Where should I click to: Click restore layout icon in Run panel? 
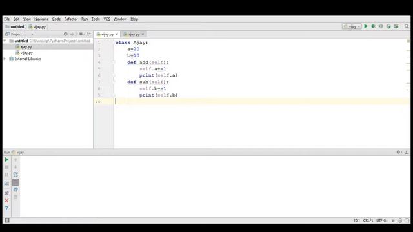click(x=6, y=184)
